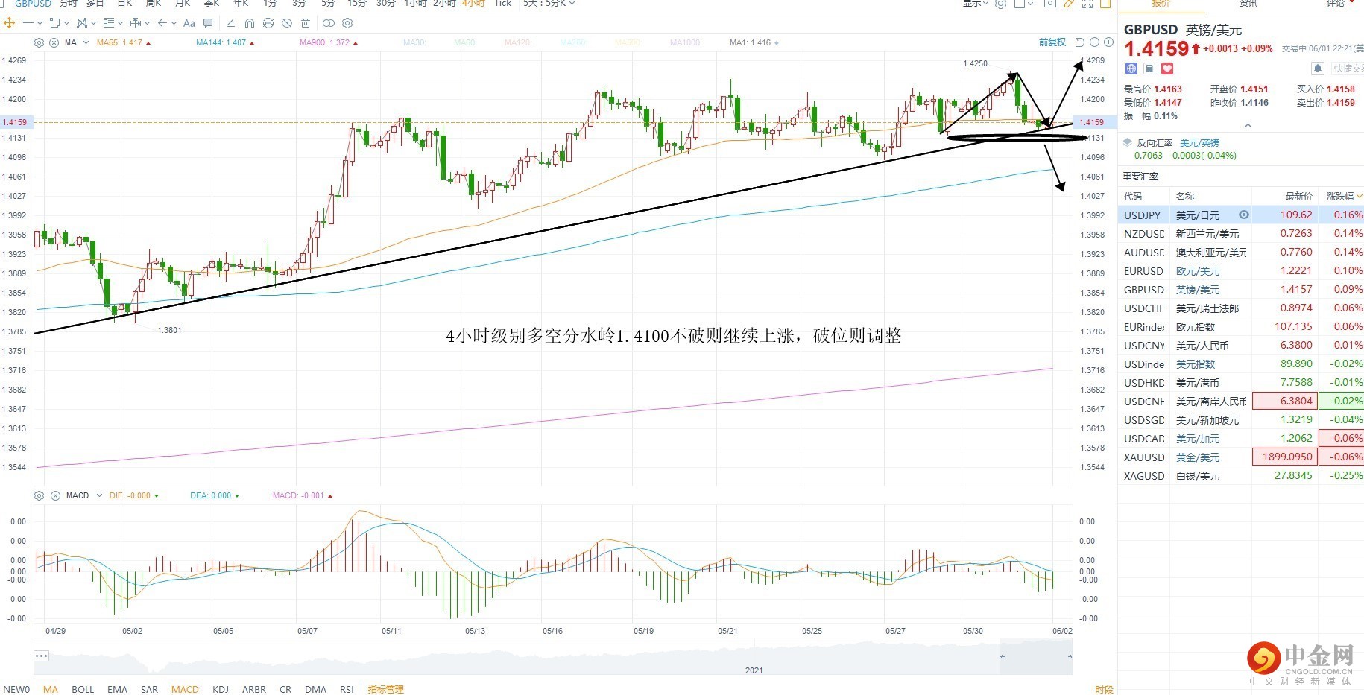Click the sync drawings icon
Image resolution: width=1364 pixels, height=695 pixels.
pyautogui.click(x=268, y=23)
